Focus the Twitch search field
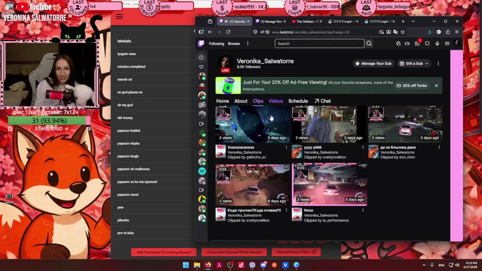 pyautogui.click(x=319, y=44)
